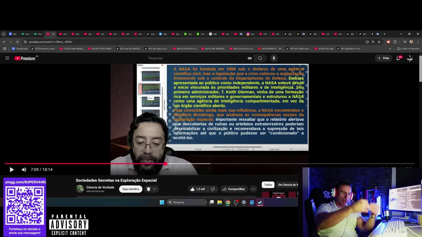Image resolution: width=422 pixels, height=237 pixels.
Task: Open the YouTube account avatar menu
Action: coord(410,58)
